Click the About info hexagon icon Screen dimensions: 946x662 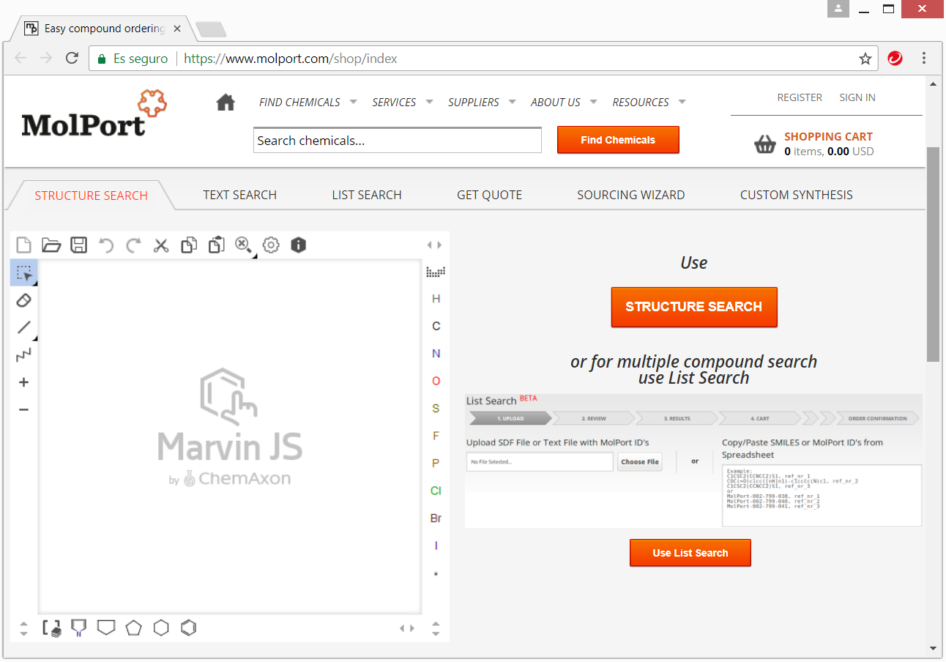point(298,245)
